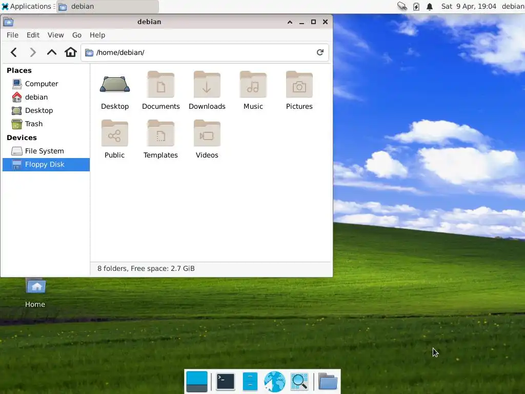Select File System under Devices
This screenshot has height=394, width=525.
click(46, 151)
